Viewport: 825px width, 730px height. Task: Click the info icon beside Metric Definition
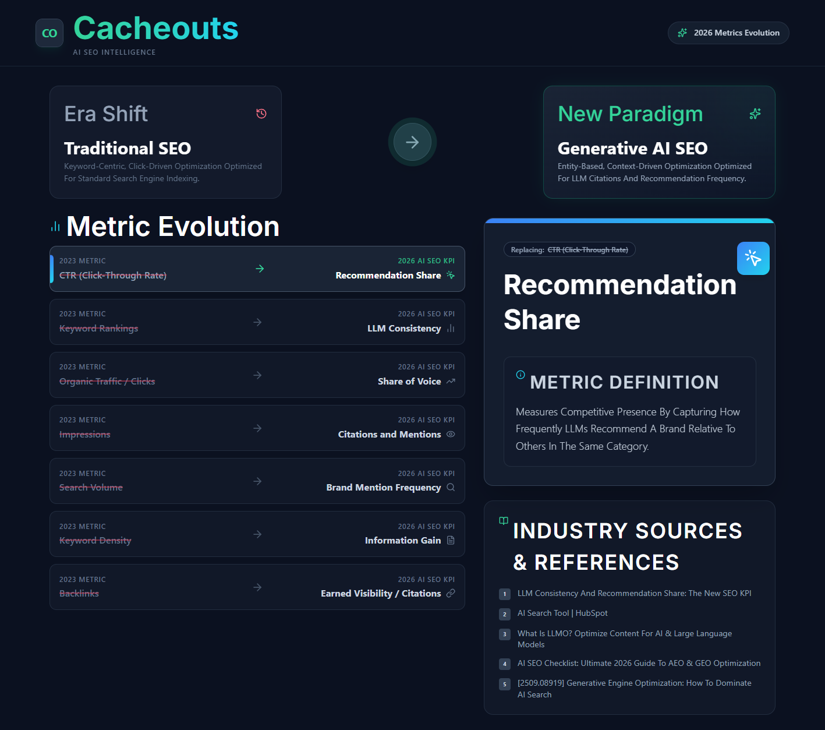pyautogui.click(x=521, y=375)
